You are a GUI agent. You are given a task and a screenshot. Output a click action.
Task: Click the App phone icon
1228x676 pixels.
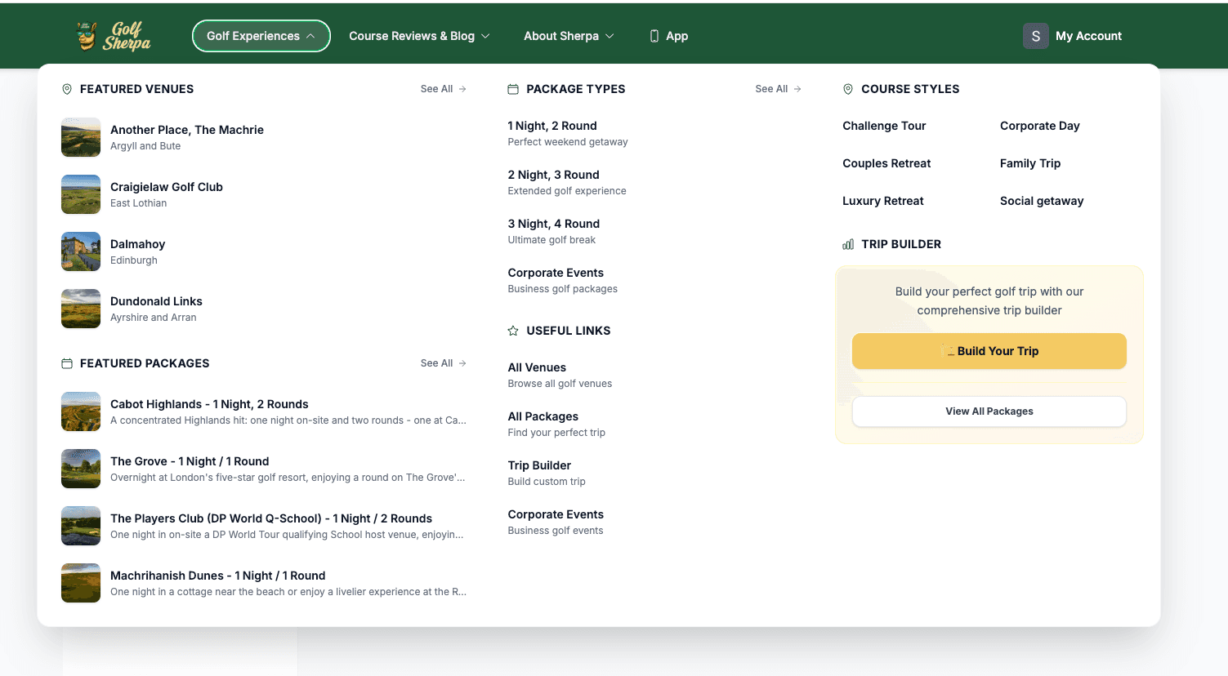click(x=654, y=36)
